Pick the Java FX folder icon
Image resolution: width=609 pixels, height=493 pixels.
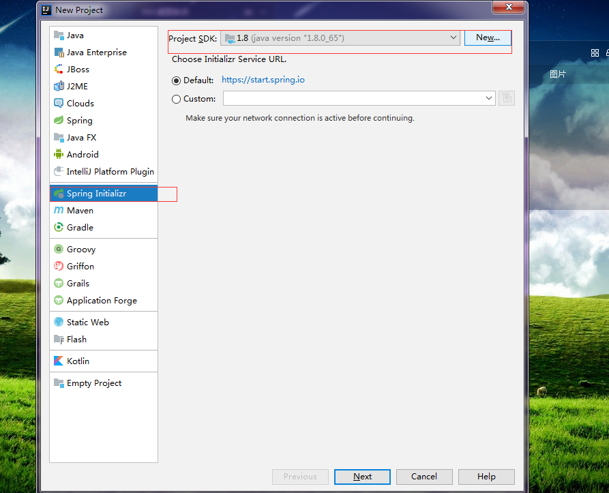click(59, 138)
